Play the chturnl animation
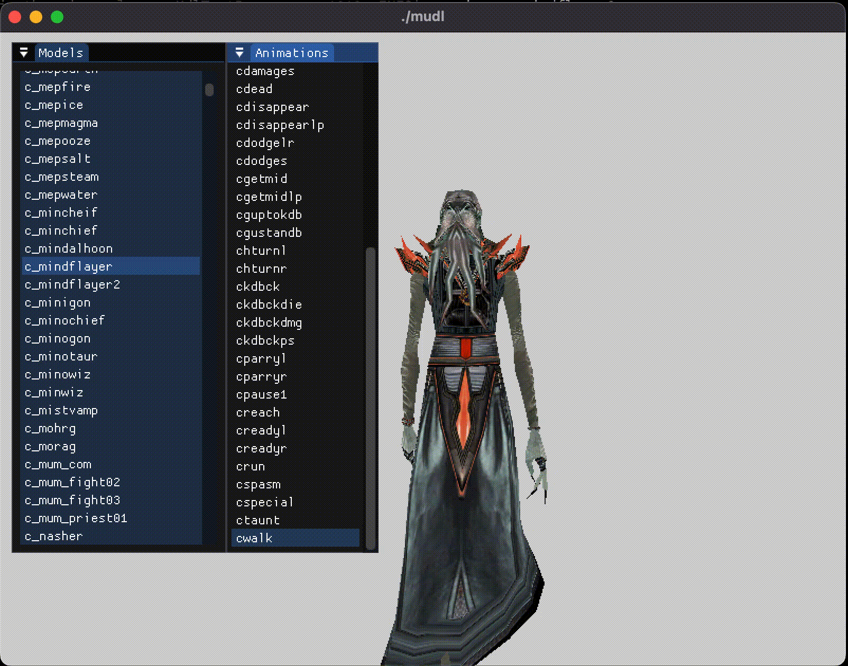The height and width of the screenshot is (666, 848). point(296,251)
